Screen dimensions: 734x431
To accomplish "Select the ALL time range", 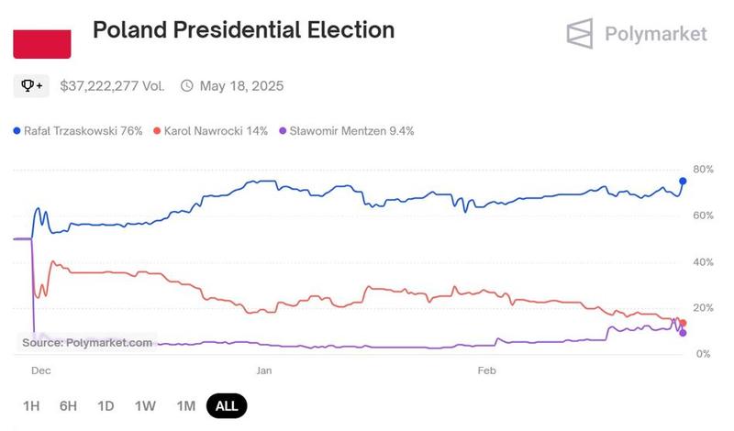I will pos(227,405).
